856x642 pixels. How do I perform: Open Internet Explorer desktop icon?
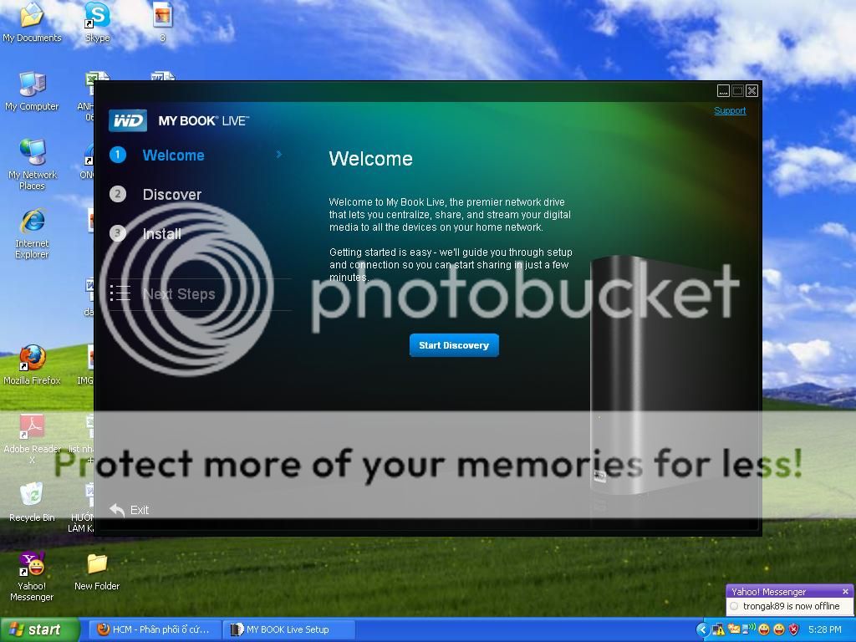click(x=32, y=222)
